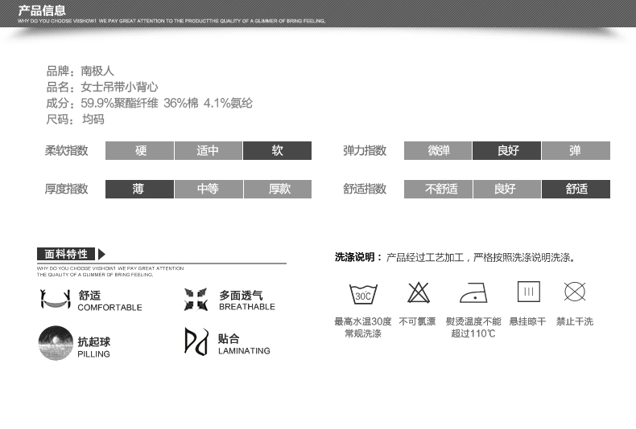Click the 抗起球 Pilling round icon
The height and width of the screenshot is (429, 636).
55,343
